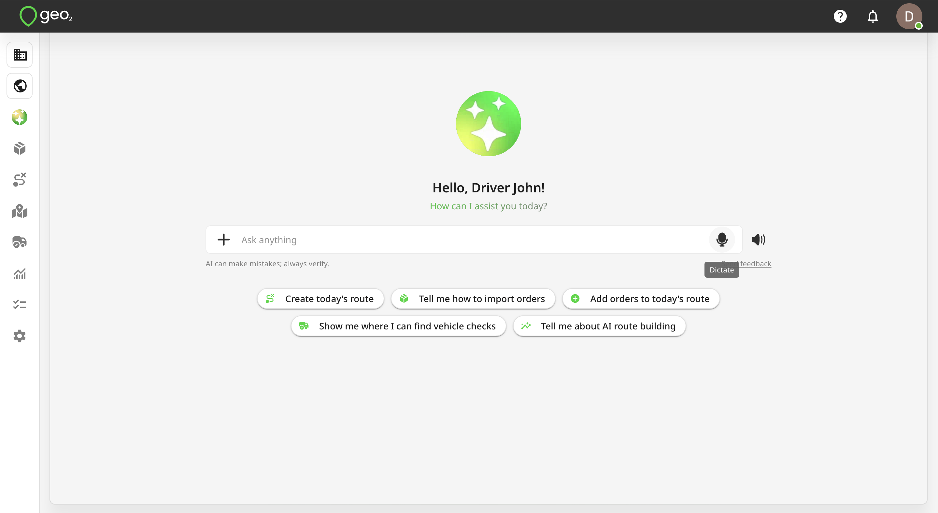Click the plus attachment button in prompt box
938x513 pixels.
coord(223,240)
